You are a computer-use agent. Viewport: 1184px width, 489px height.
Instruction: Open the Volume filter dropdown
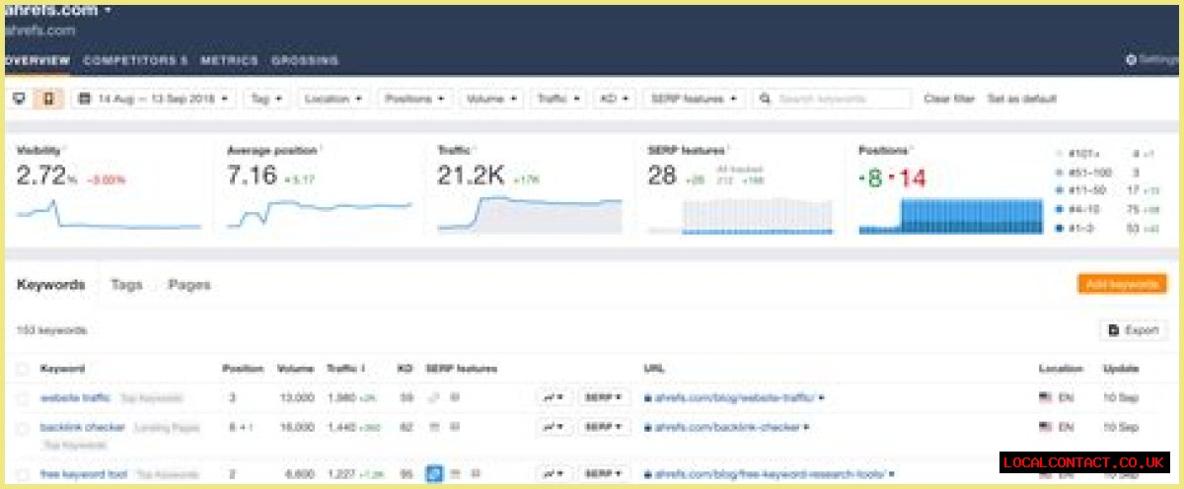490,99
